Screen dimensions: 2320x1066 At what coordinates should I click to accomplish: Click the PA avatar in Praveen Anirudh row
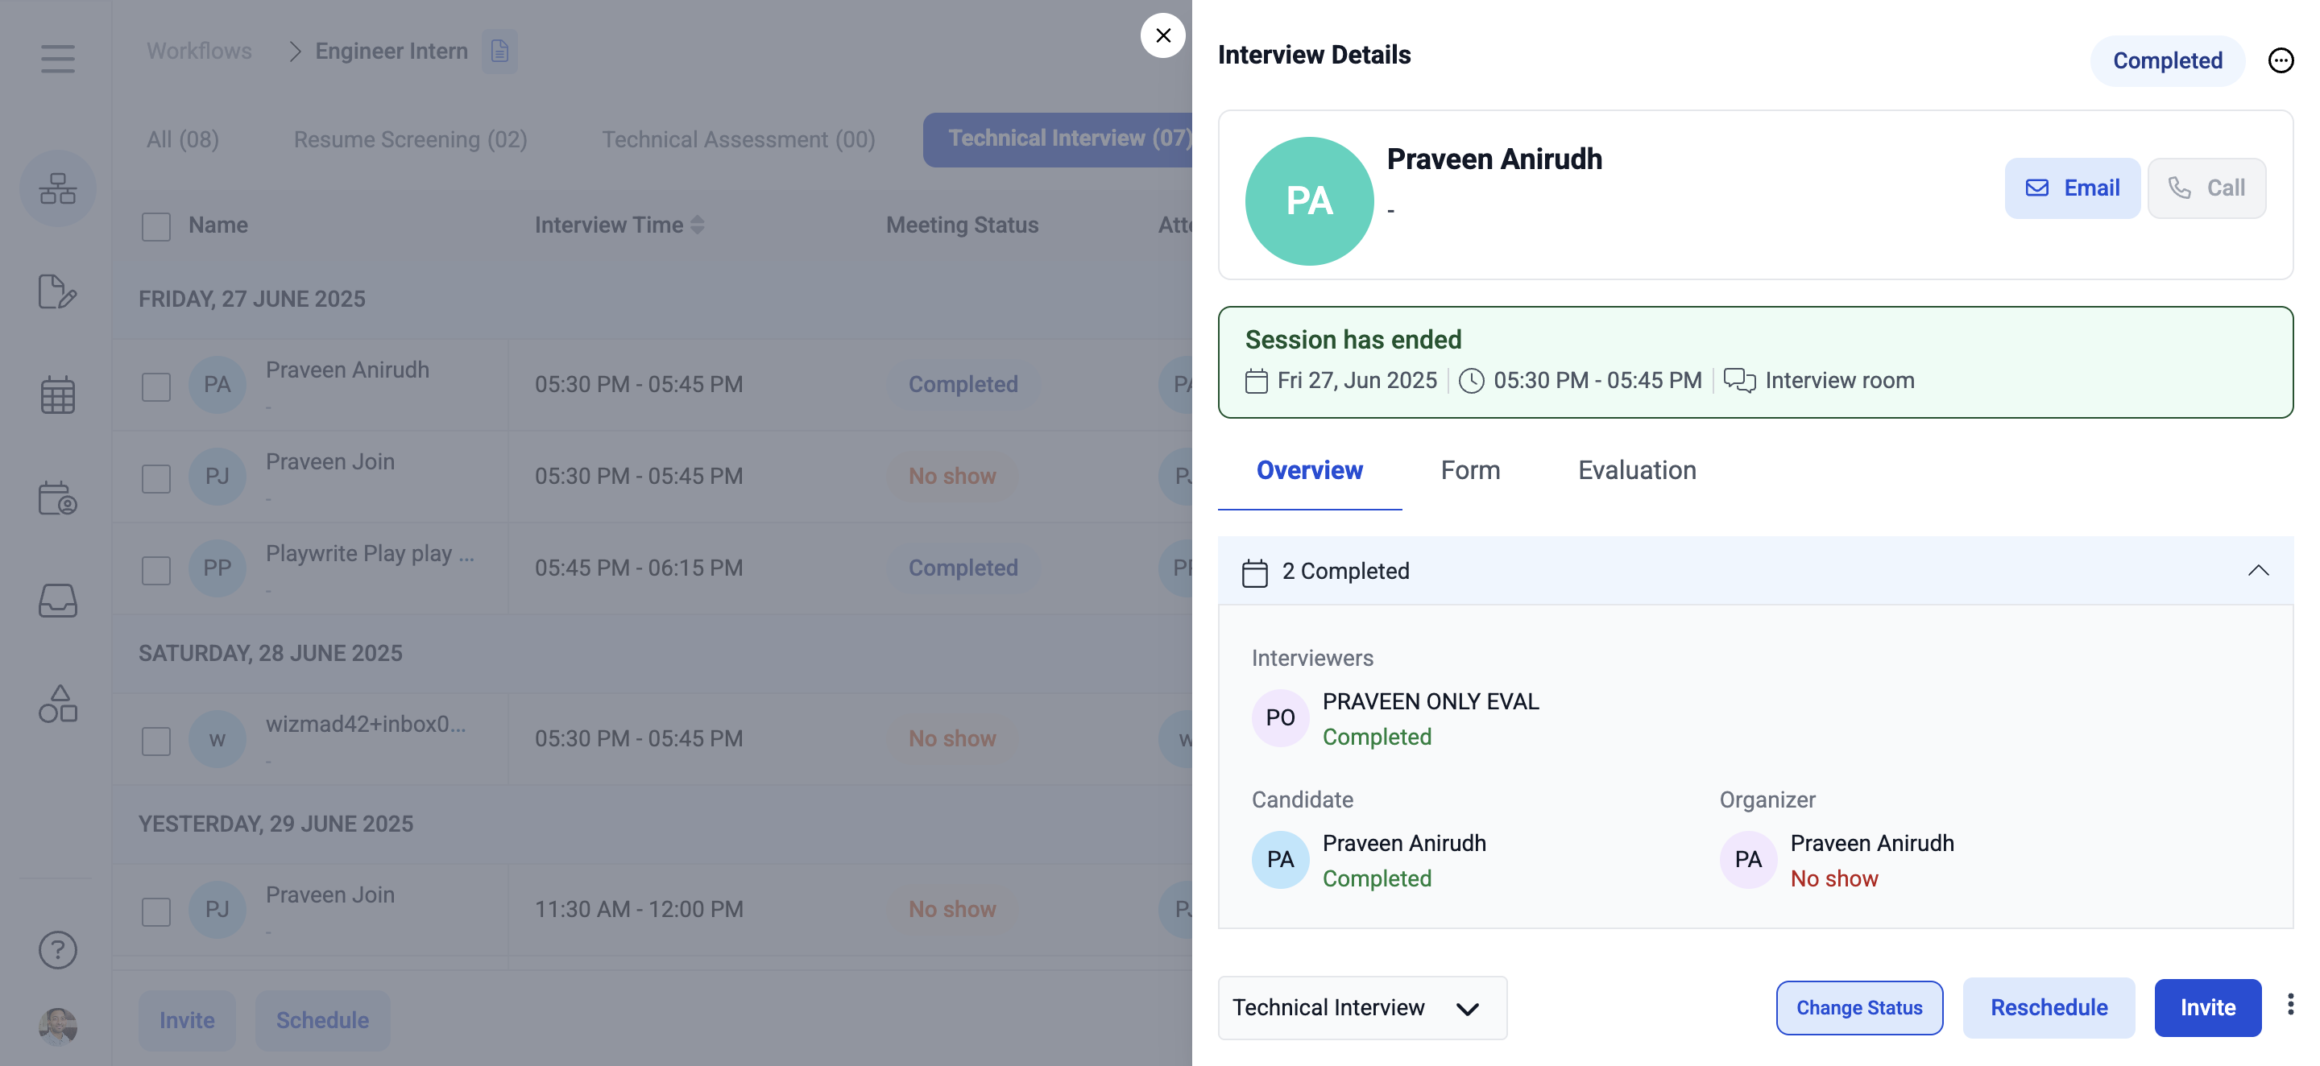click(217, 386)
